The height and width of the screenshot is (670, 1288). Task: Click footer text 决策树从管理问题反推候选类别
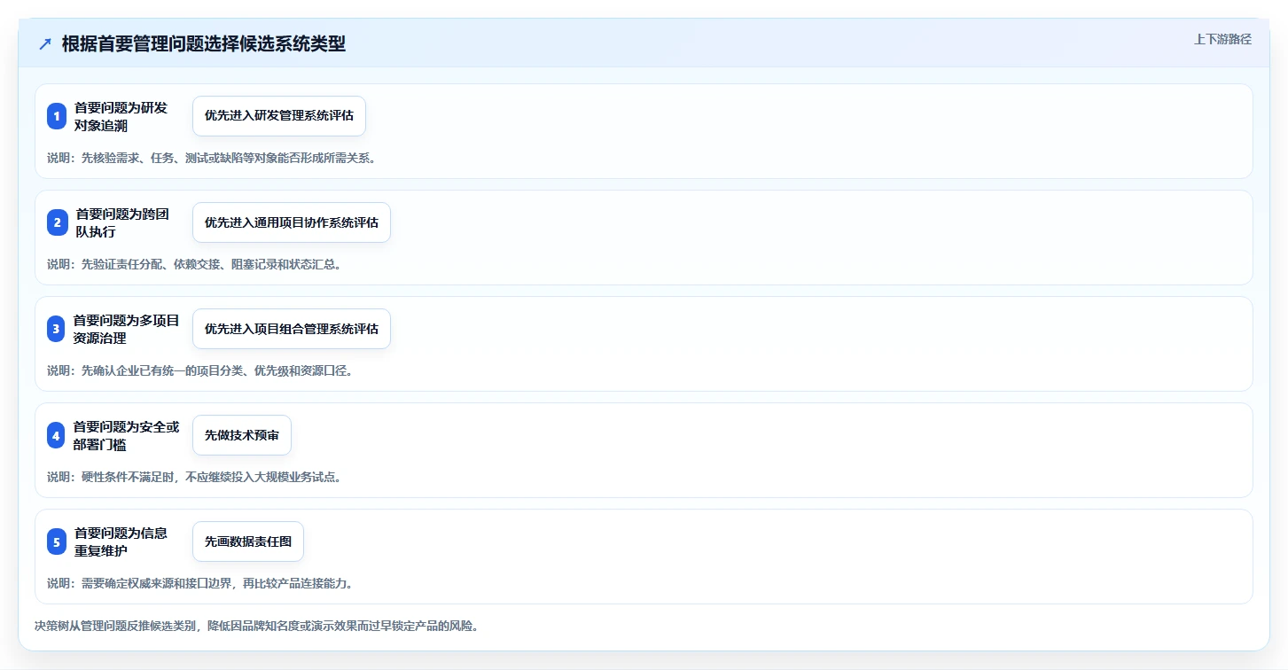point(257,627)
